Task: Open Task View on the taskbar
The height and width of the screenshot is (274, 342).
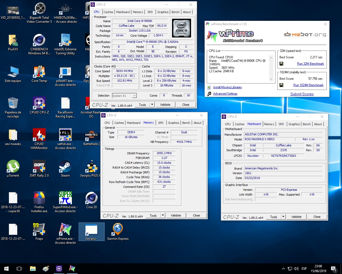Action: click(x=19, y=269)
